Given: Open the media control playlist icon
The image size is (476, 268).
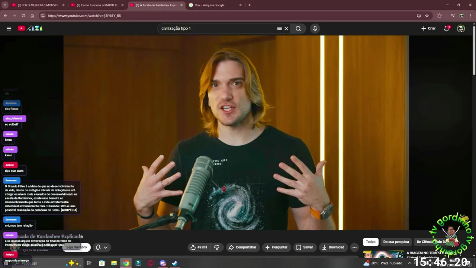Looking at the screenshot, I should pos(453,16).
